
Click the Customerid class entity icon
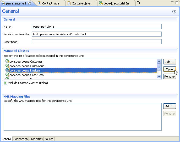[7, 66]
